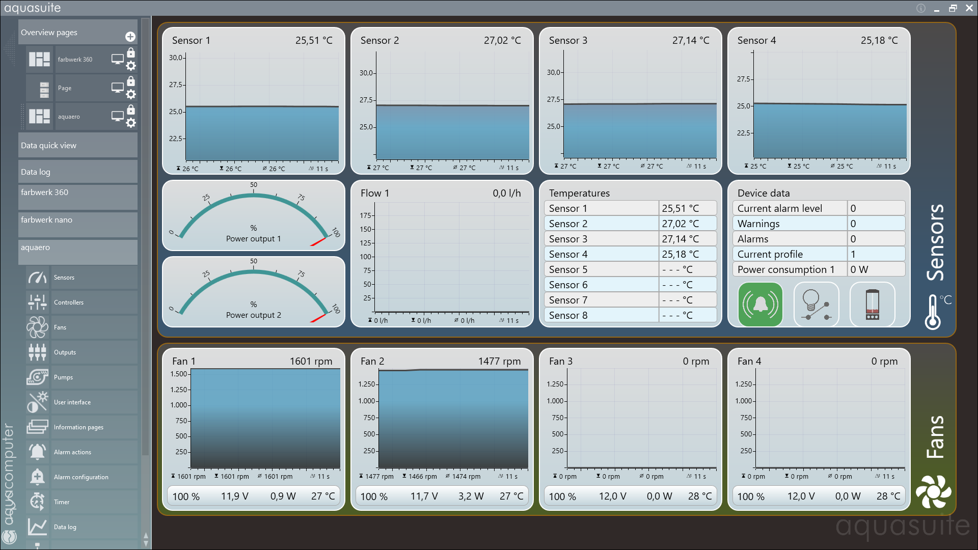Viewport: 978px width, 550px height.
Task: Click Fan 1 status bar showing 11,9 V
Action: coord(254,496)
